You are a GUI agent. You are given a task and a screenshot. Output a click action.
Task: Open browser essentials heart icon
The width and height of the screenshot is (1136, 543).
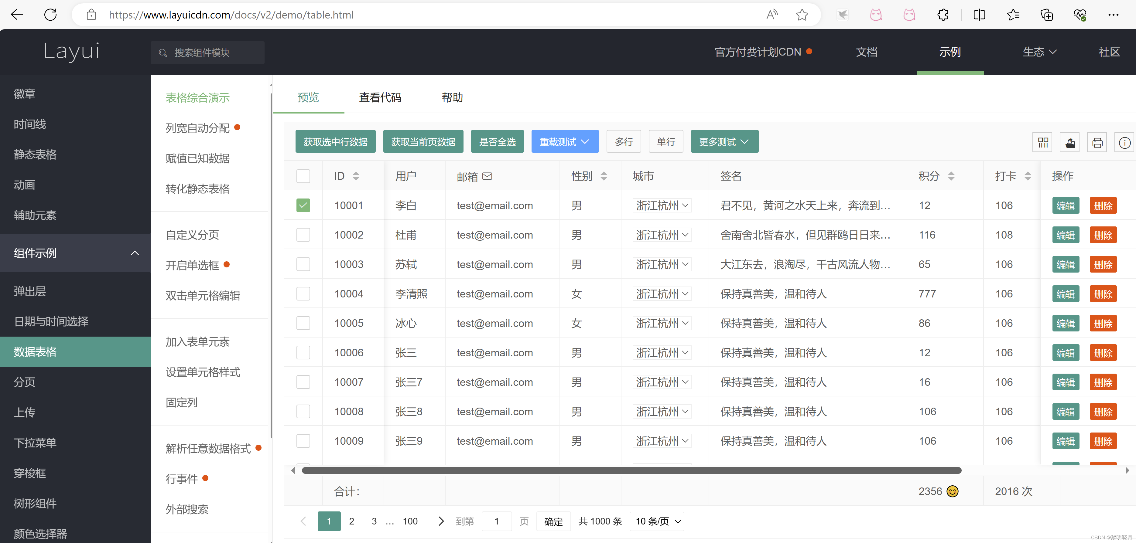coord(1080,15)
